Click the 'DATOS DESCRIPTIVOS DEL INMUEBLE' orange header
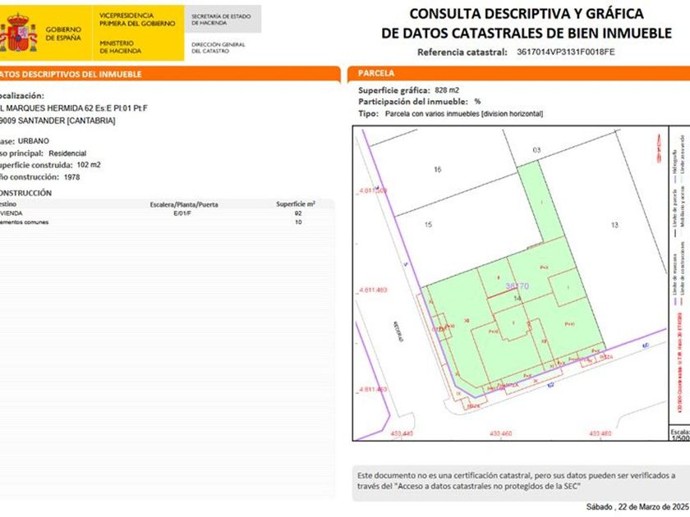This screenshot has width=690, height=517. (169, 74)
